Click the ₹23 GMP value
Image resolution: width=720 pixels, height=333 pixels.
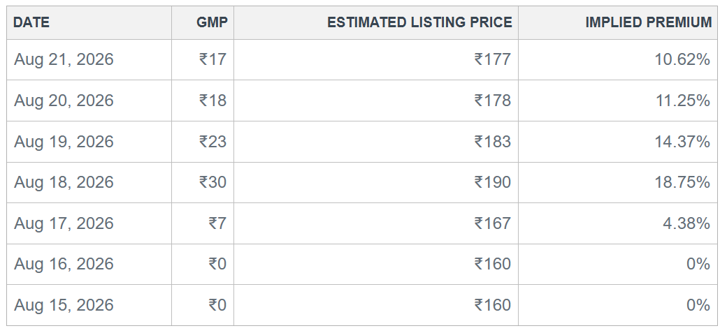coord(213,141)
